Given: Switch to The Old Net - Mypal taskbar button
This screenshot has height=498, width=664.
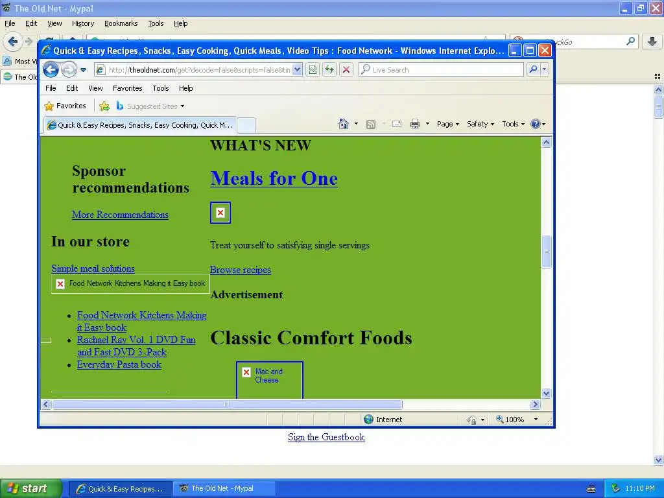Looking at the screenshot, I should pyautogui.click(x=222, y=488).
